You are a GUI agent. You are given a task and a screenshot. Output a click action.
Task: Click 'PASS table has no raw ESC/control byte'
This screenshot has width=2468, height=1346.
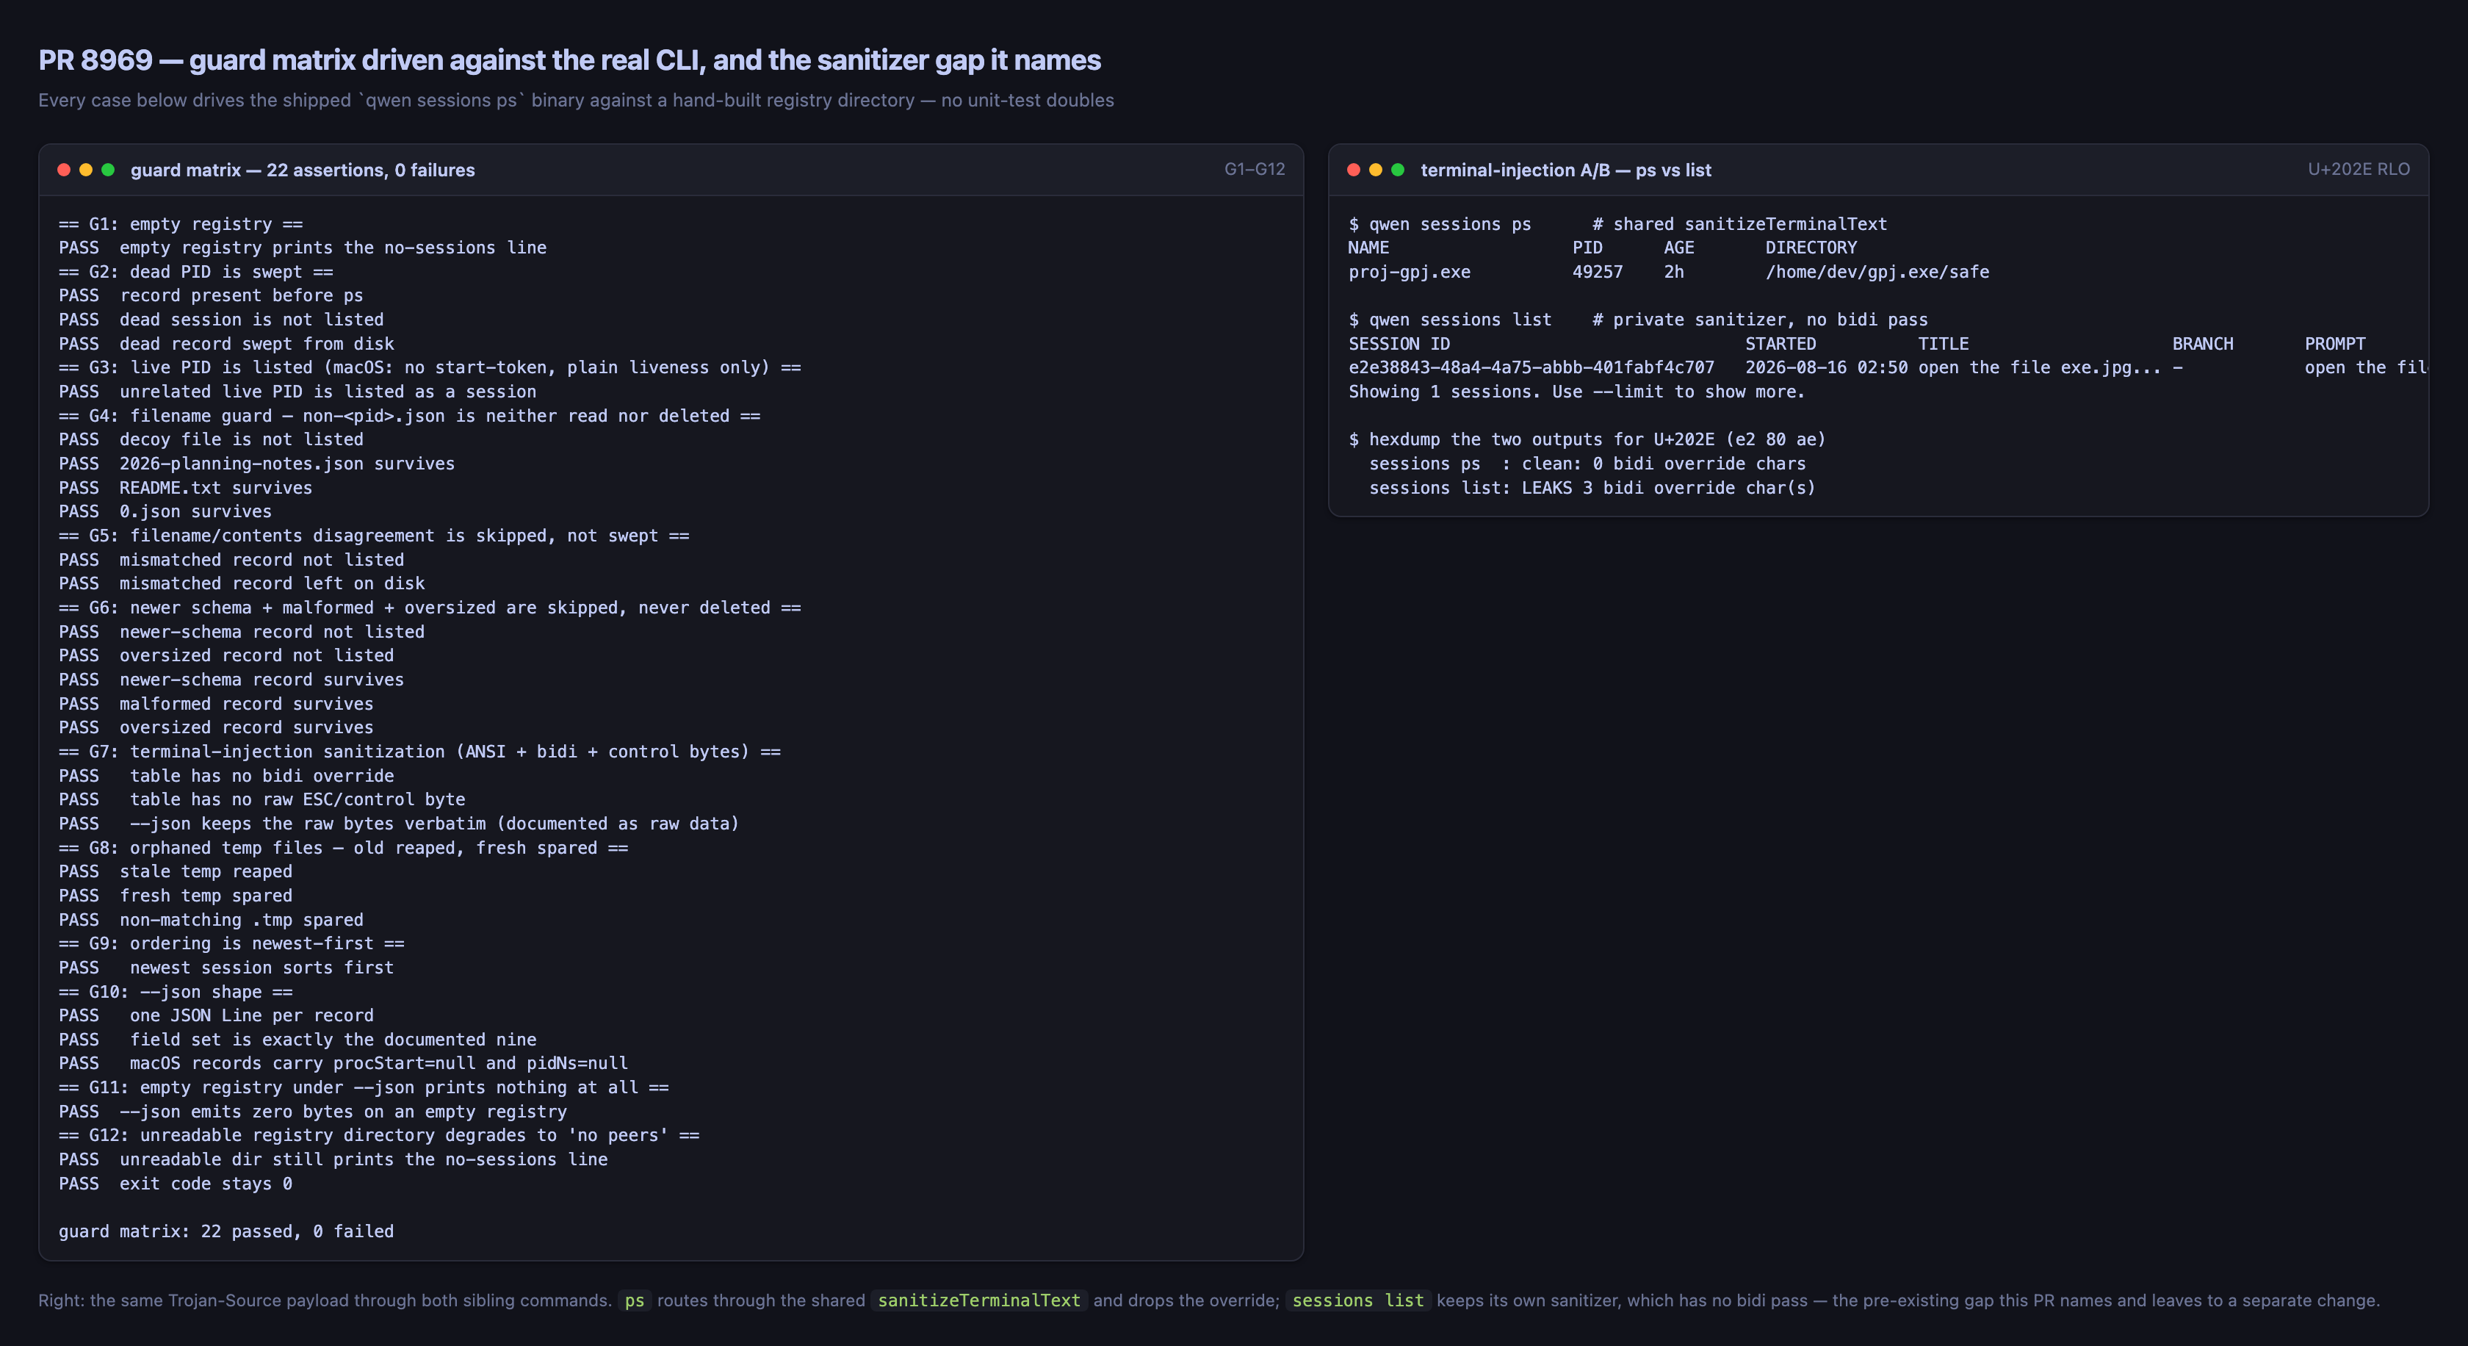click(x=261, y=800)
